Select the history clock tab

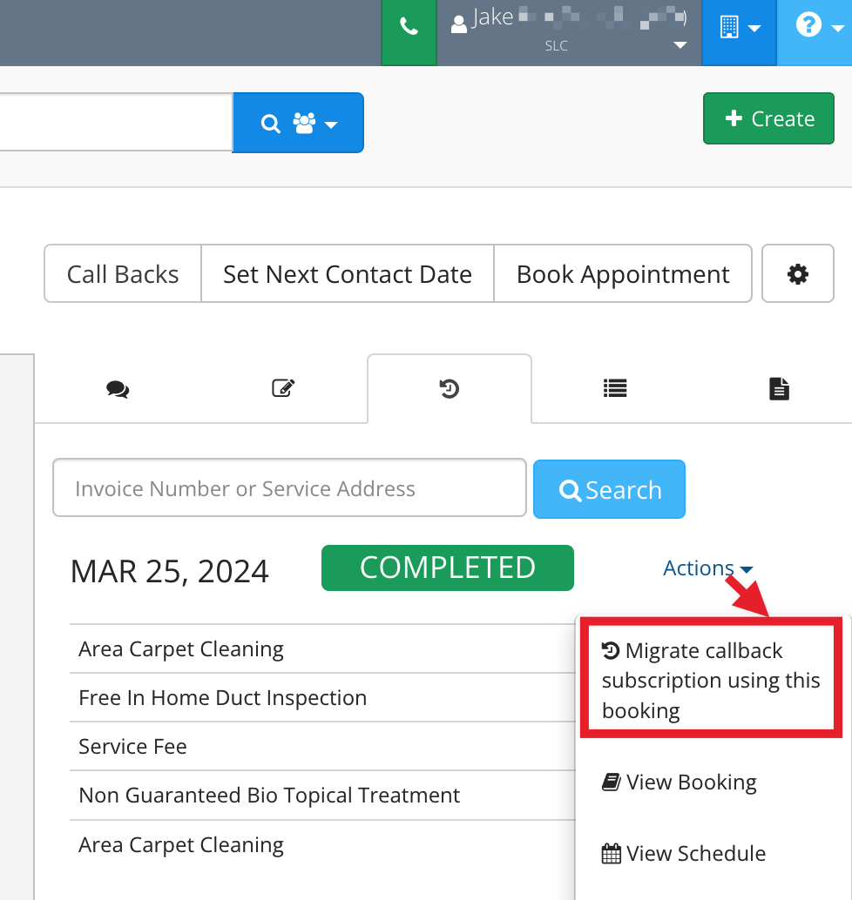[x=450, y=388]
